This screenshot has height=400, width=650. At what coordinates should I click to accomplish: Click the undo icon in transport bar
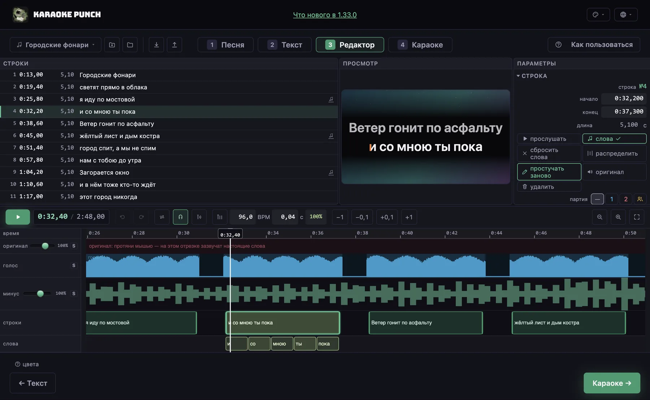pyautogui.click(x=122, y=217)
